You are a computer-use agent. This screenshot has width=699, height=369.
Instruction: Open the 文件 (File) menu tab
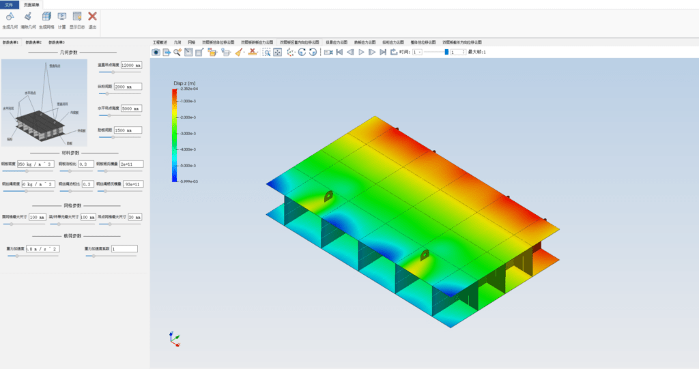click(9, 4)
